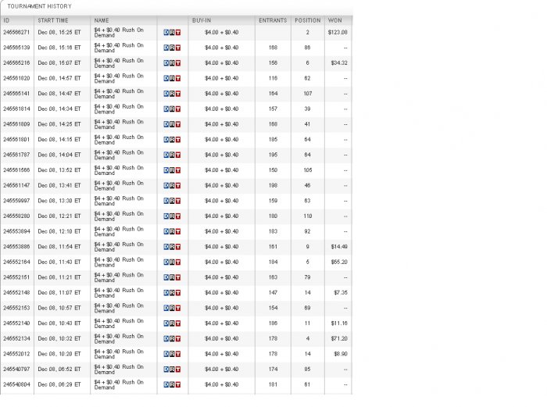Click the tournament name in the 10:43 ET row
The width and height of the screenshot is (547, 407).
[x=119, y=323]
